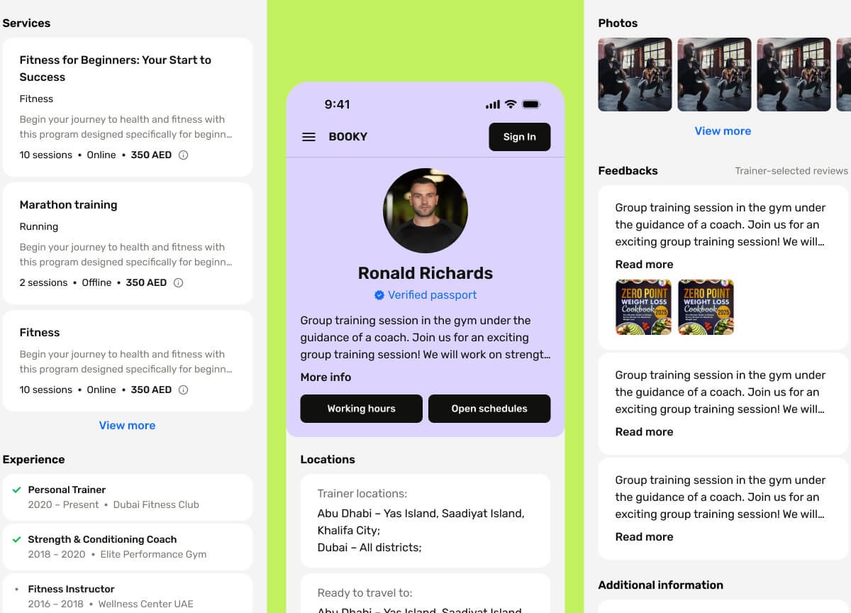Expand Read more on the third feedback
851x613 pixels.
[644, 537]
